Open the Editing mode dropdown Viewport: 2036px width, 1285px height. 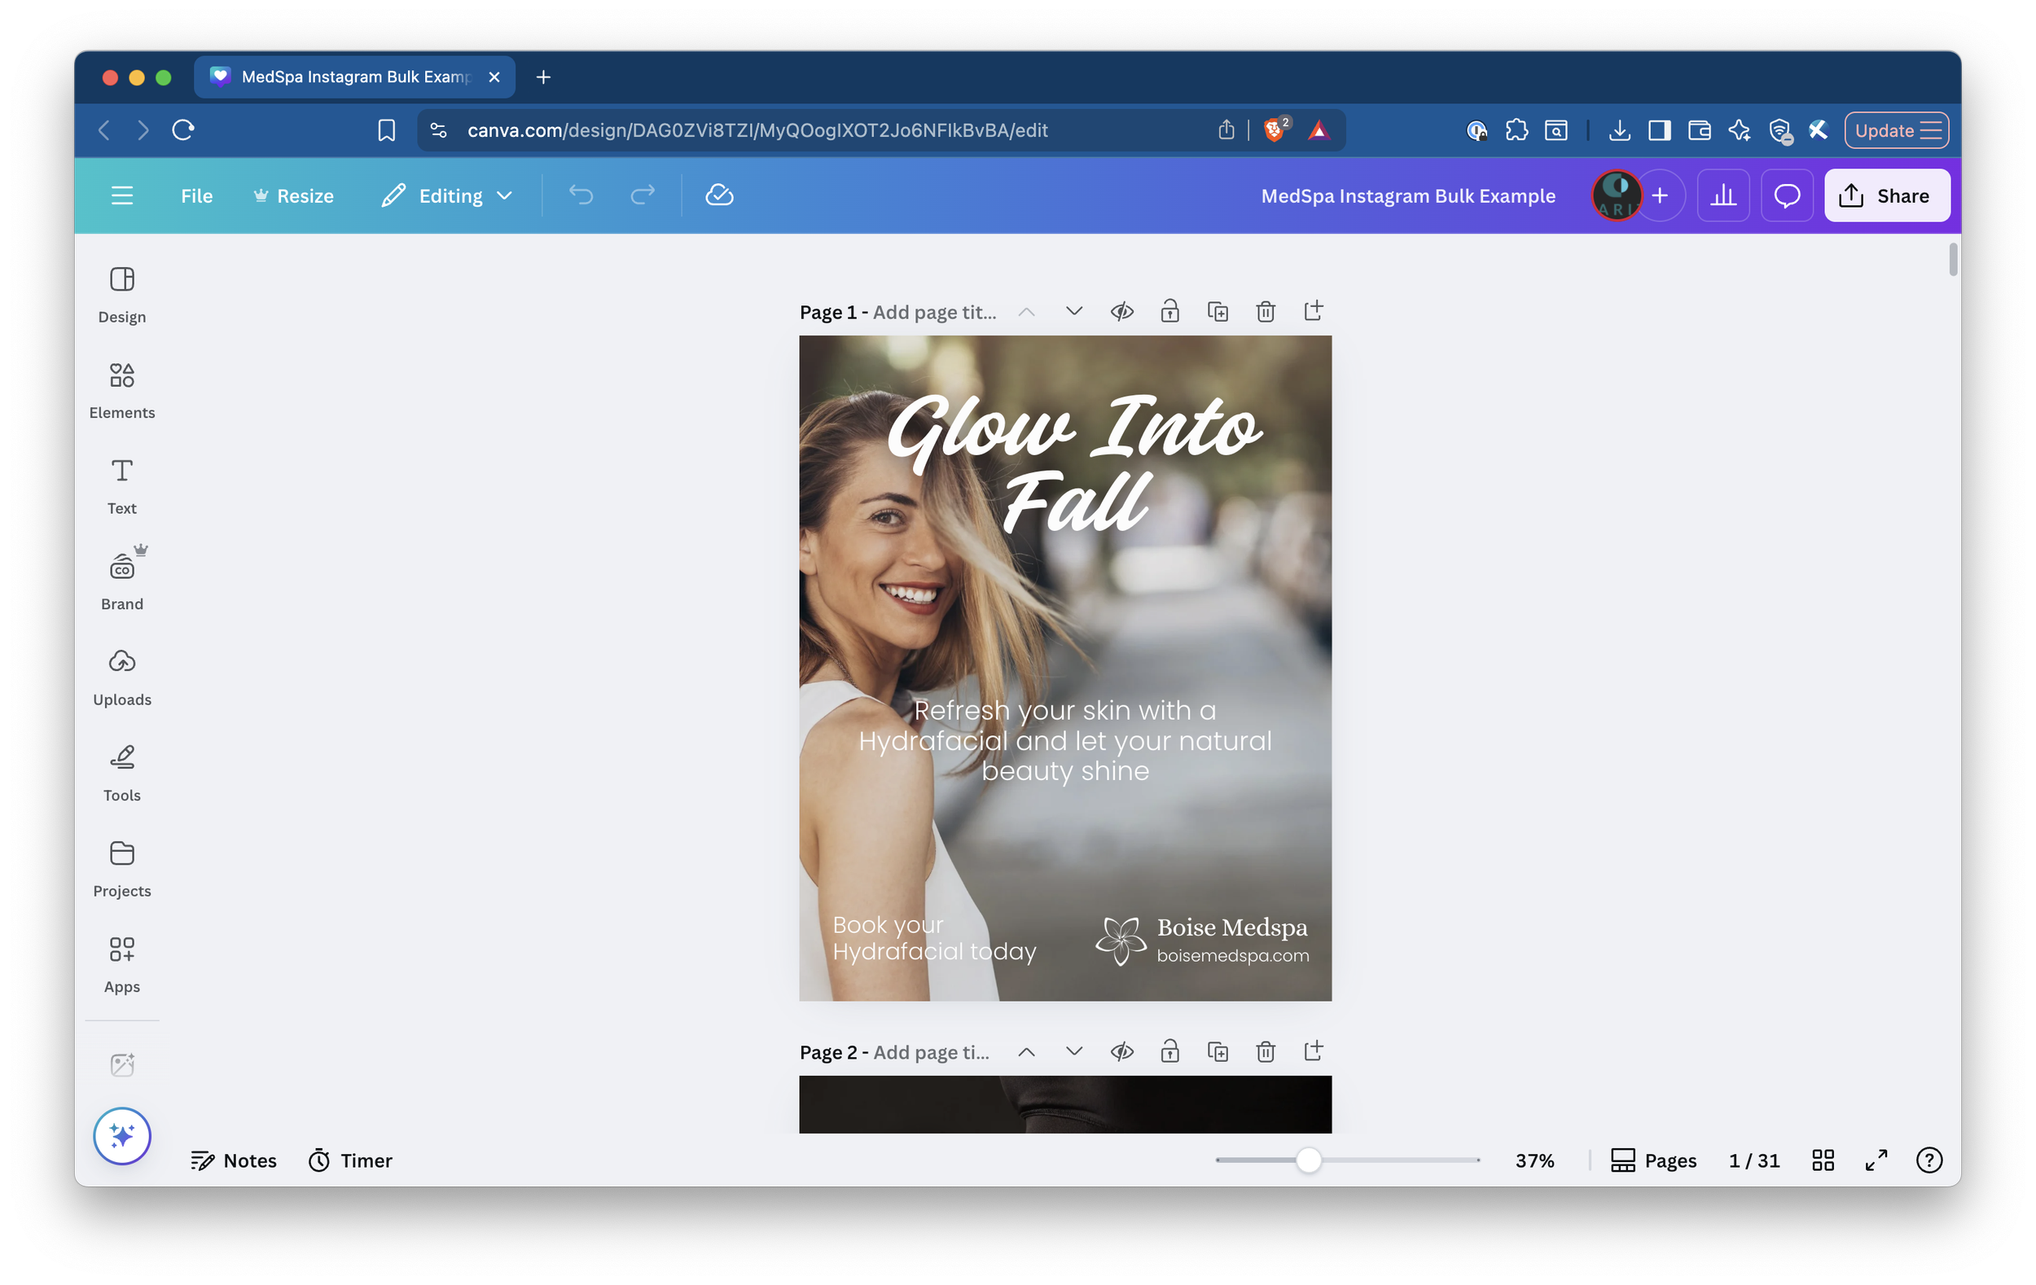click(446, 195)
